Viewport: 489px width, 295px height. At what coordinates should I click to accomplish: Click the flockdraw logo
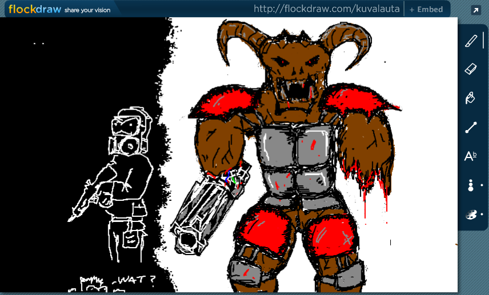(34, 9)
